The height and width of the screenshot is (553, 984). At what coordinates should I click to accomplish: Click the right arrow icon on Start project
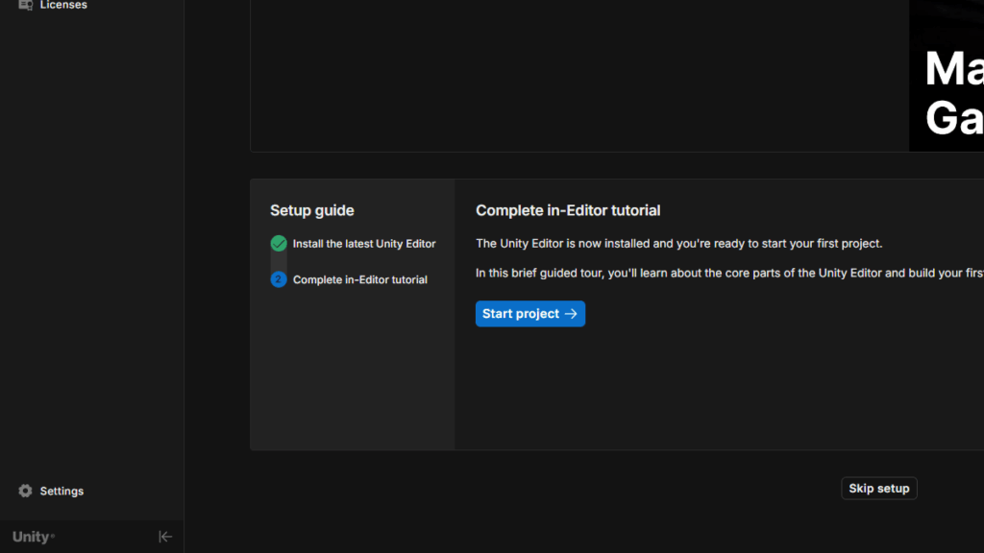[x=571, y=314]
